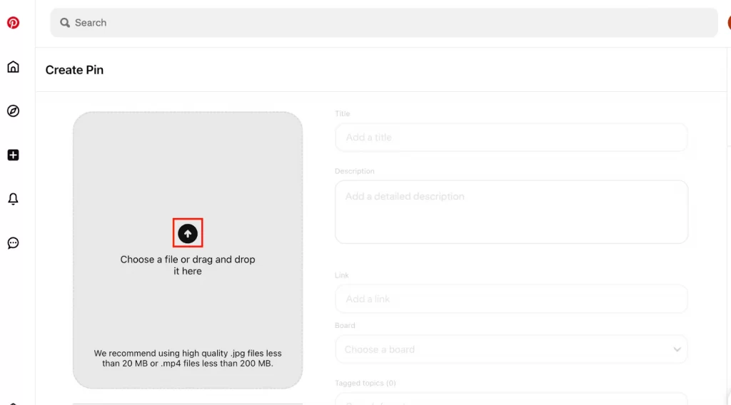Click the 'Board' label
This screenshot has height=405, width=731.
tap(345, 325)
